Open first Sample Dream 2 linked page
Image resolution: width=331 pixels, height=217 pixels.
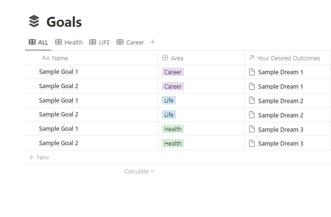pyautogui.click(x=281, y=101)
